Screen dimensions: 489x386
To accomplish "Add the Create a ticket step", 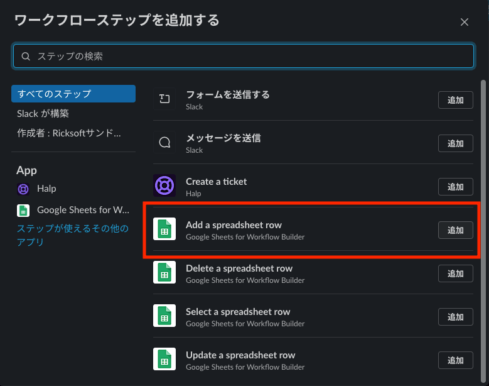I will pyautogui.click(x=455, y=187).
